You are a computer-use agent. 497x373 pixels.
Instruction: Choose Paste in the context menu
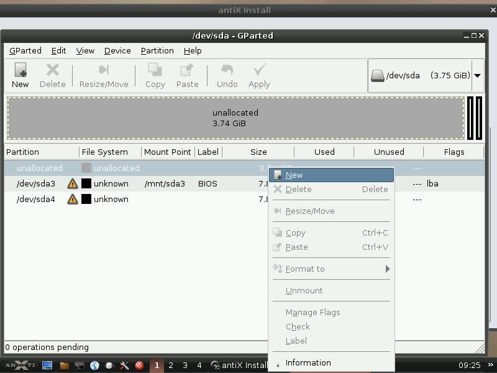pyautogui.click(x=332, y=247)
